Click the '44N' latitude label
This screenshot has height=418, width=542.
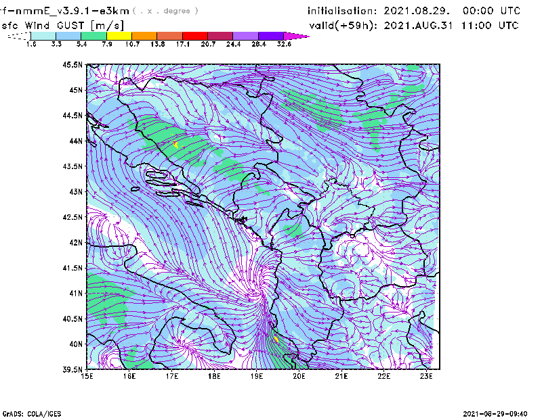point(76,141)
